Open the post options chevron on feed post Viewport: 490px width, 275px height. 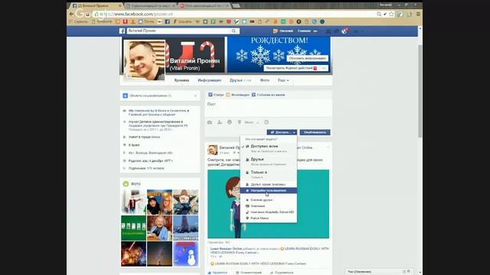tap(328, 147)
